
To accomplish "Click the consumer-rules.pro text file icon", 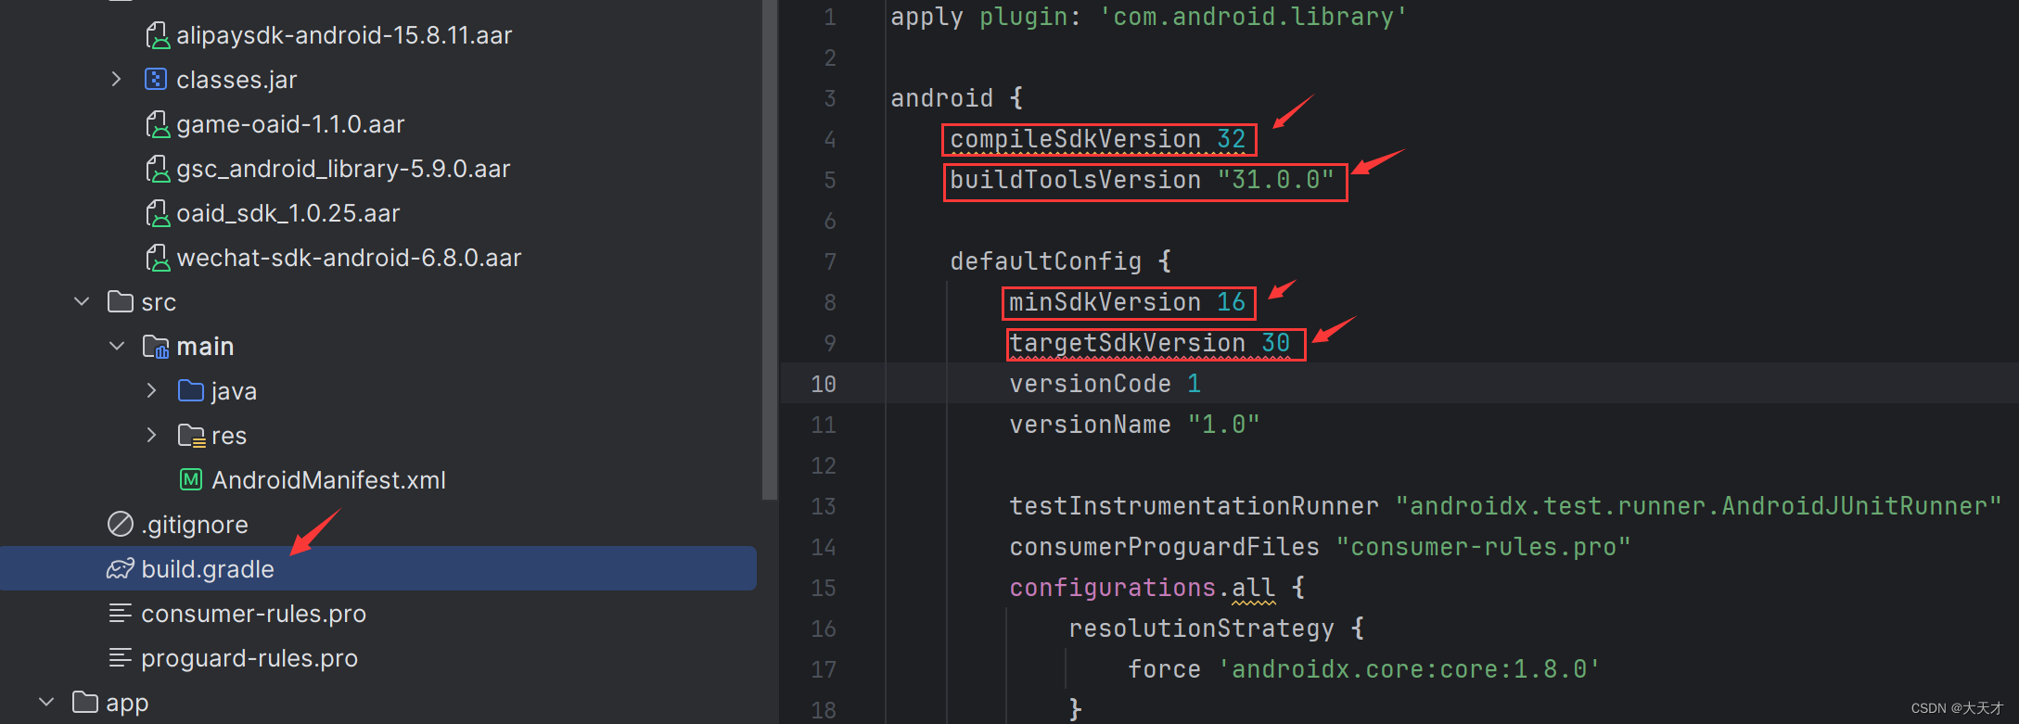I will [121, 614].
